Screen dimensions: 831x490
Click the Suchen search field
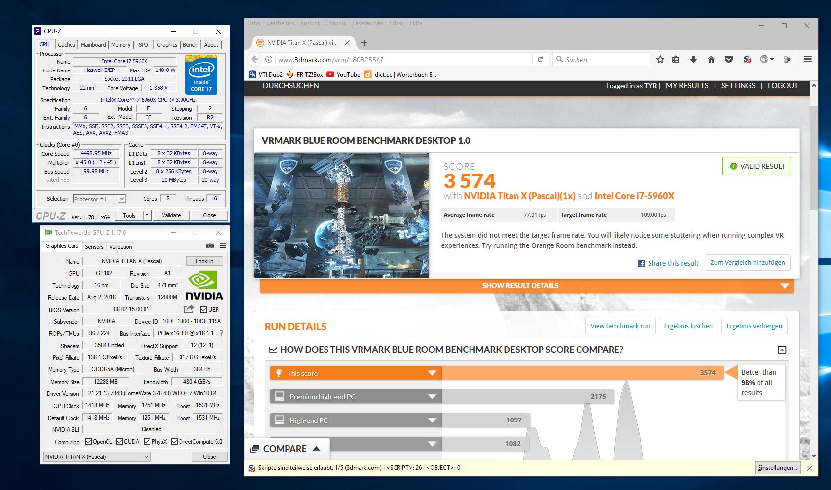(x=601, y=60)
